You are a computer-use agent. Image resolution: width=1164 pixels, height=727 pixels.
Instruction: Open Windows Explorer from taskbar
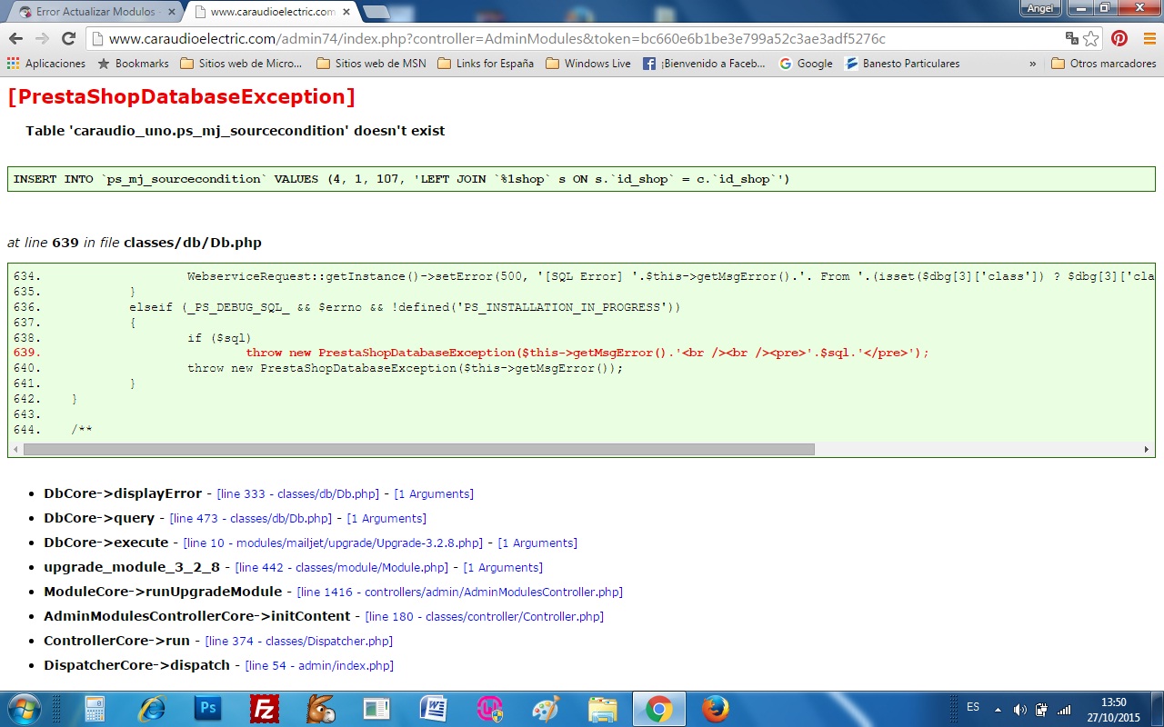click(603, 708)
